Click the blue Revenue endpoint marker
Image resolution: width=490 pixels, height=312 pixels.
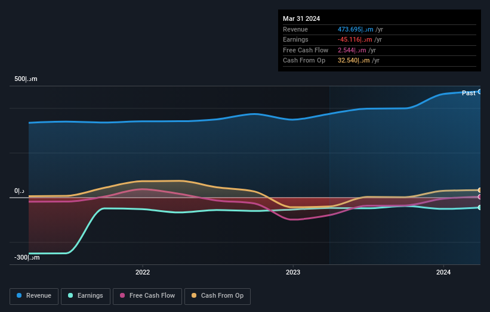coord(480,92)
